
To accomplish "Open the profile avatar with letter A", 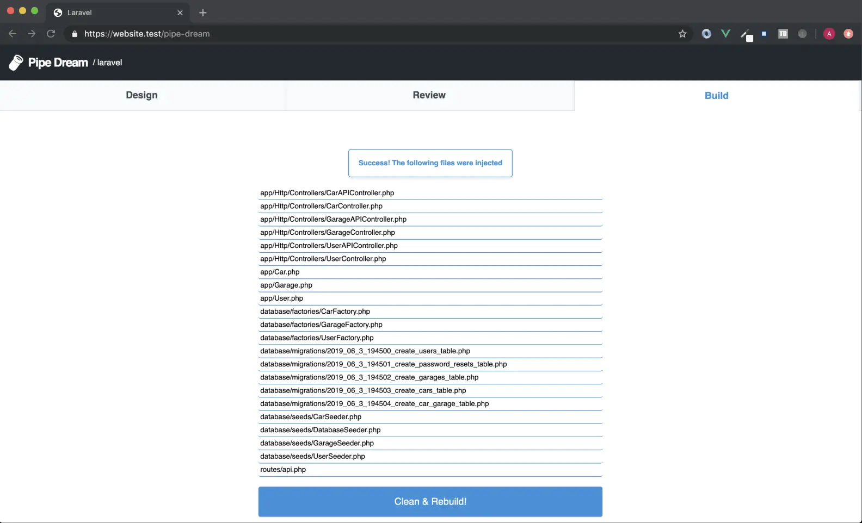I will [x=829, y=34].
